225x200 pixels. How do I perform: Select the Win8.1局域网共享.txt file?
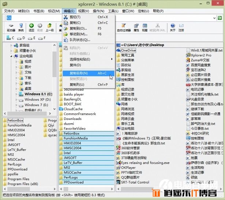(x=206, y=50)
